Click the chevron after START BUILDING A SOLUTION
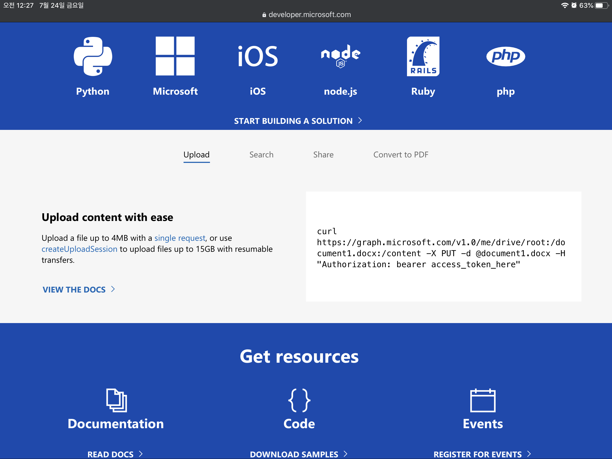 (360, 120)
